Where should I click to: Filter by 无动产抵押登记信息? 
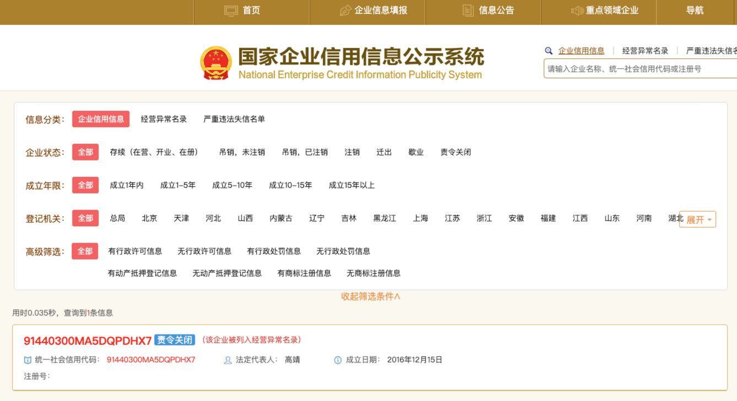[227, 273]
